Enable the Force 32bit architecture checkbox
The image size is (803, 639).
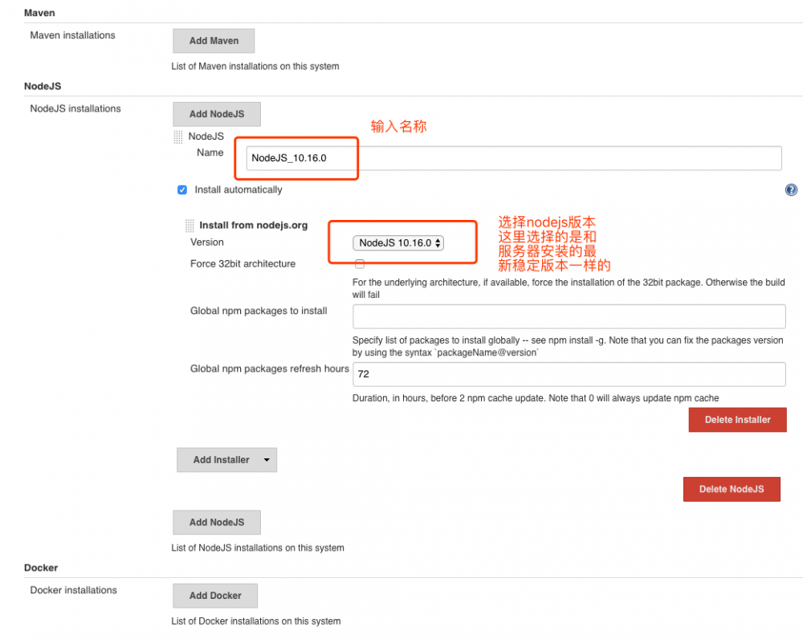[359, 263]
